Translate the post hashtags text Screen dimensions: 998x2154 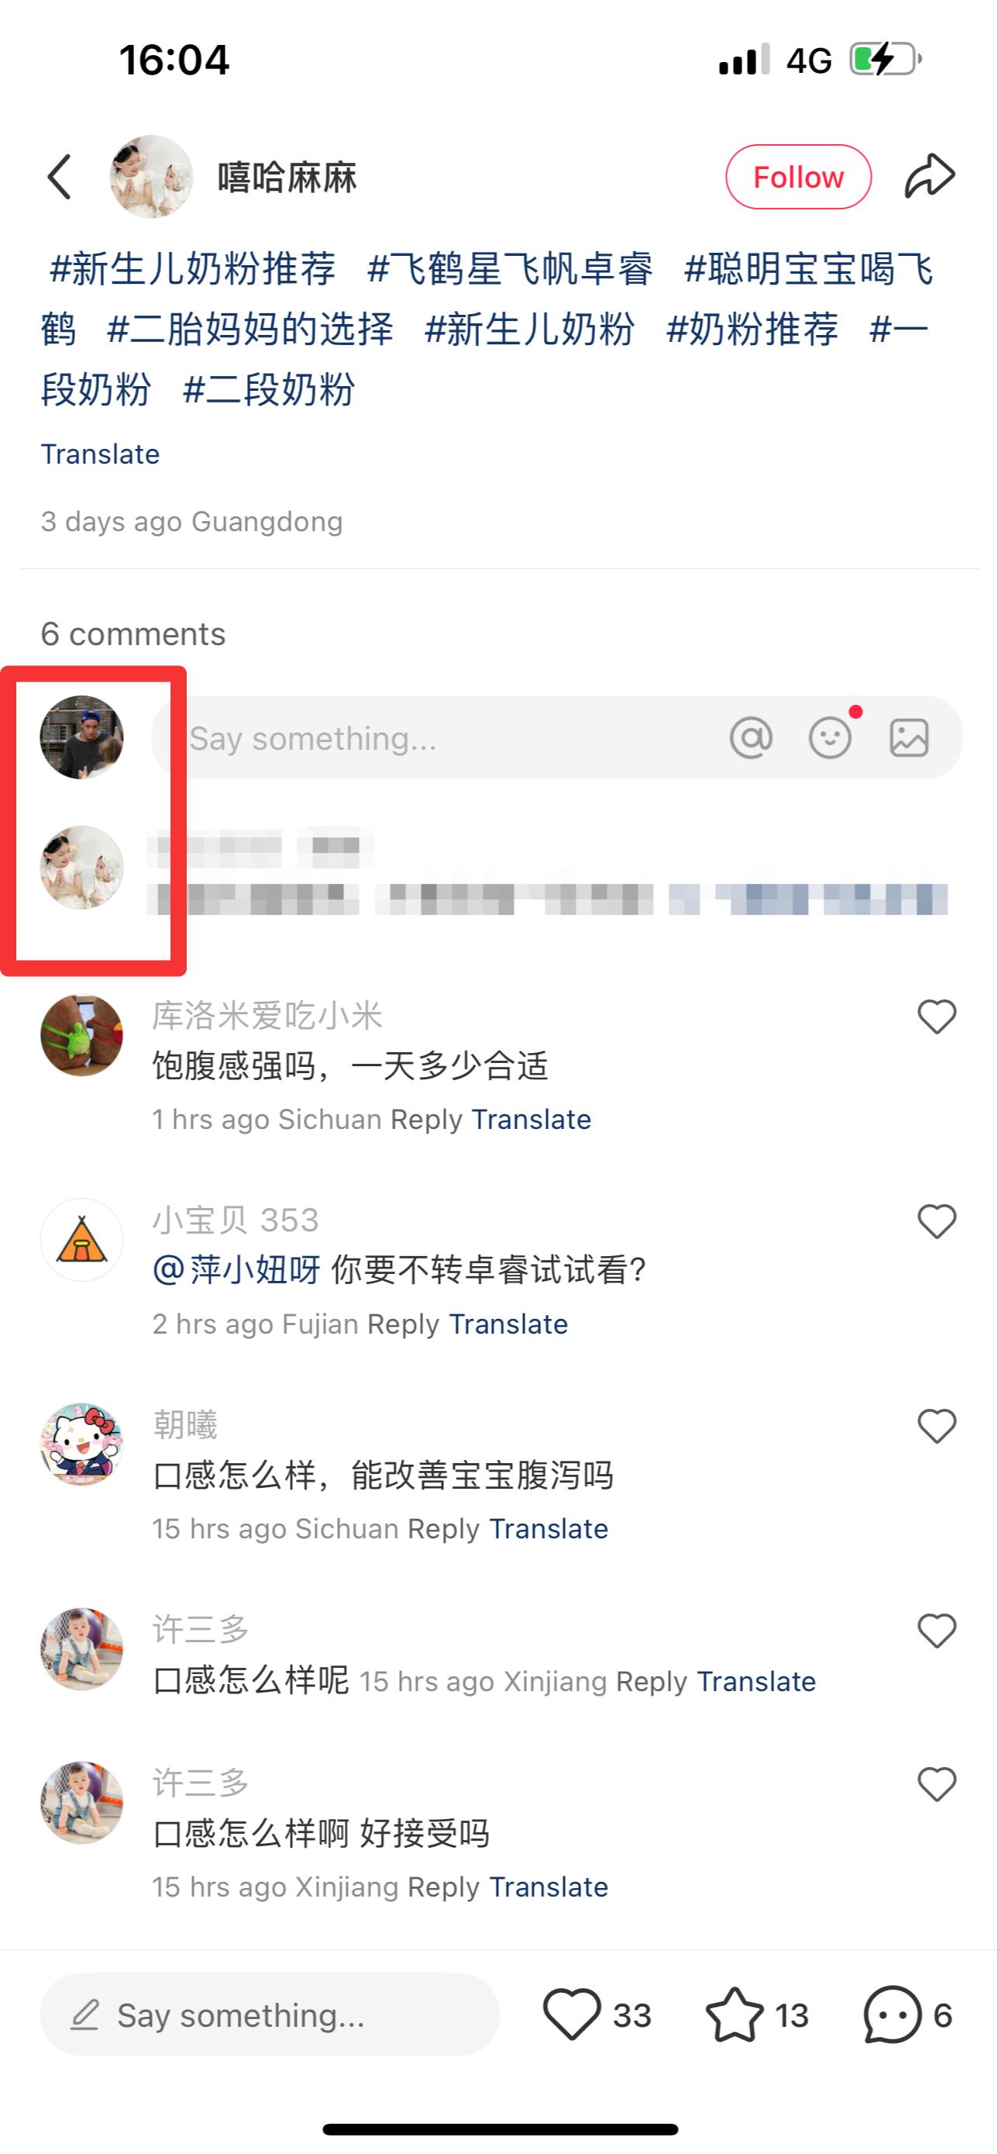[100, 454]
